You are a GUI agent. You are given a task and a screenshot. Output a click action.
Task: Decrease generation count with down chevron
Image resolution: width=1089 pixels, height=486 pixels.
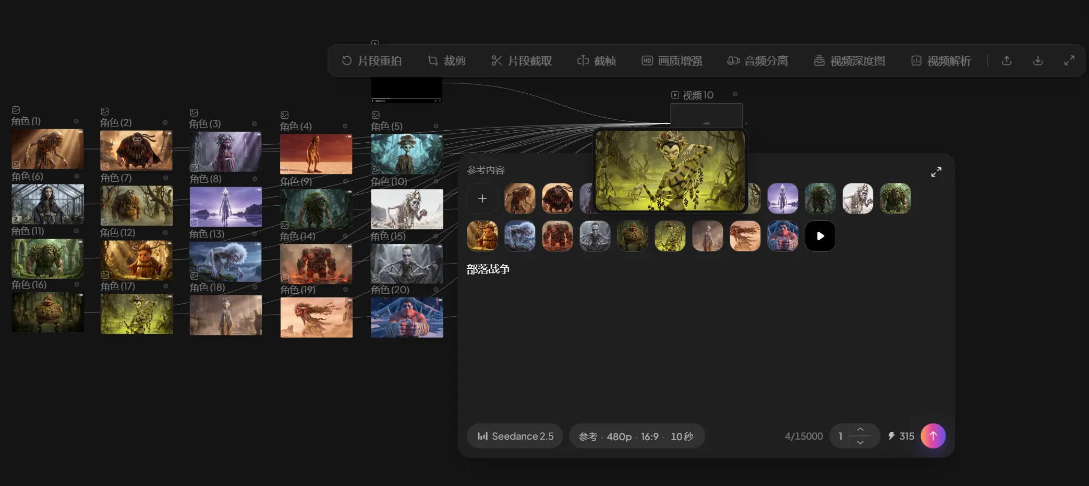click(860, 442)
